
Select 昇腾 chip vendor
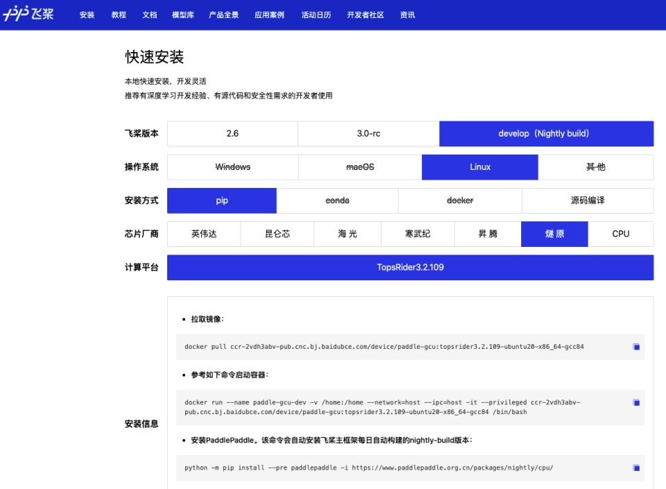[488, 234]
